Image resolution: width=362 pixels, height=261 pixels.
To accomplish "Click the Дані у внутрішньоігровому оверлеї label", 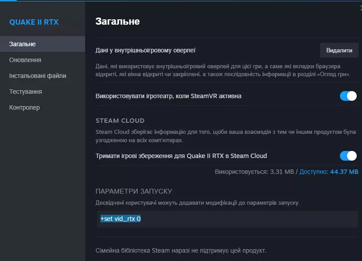I will [146, 51].
